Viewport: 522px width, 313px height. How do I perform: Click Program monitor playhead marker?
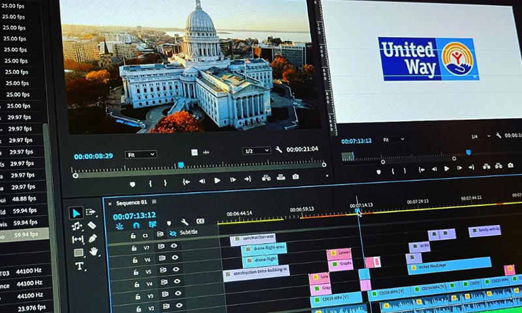coord(468,153)
